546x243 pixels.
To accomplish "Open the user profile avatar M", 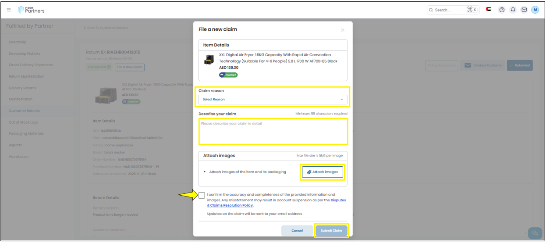I will coord(535,10).
